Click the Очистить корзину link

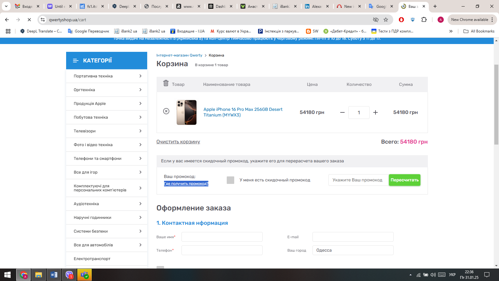[178, 142]
